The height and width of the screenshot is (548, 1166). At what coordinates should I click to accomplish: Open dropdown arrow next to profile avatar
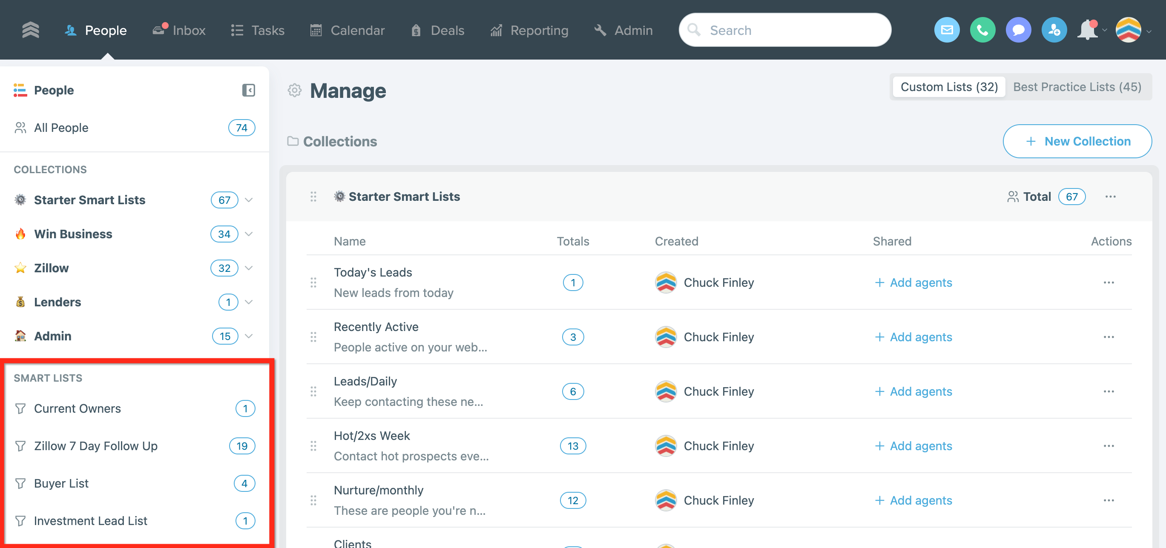(1149, 31)
